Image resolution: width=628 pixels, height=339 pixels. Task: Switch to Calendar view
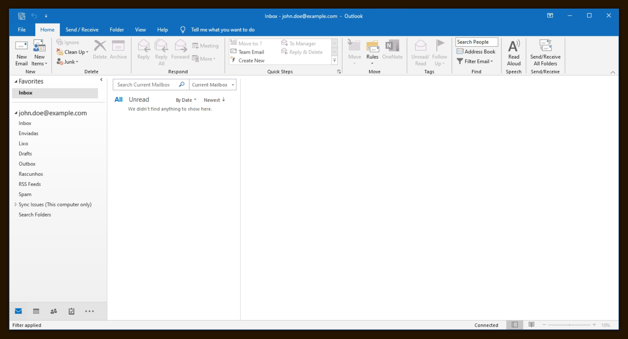(x=36, y=311)
